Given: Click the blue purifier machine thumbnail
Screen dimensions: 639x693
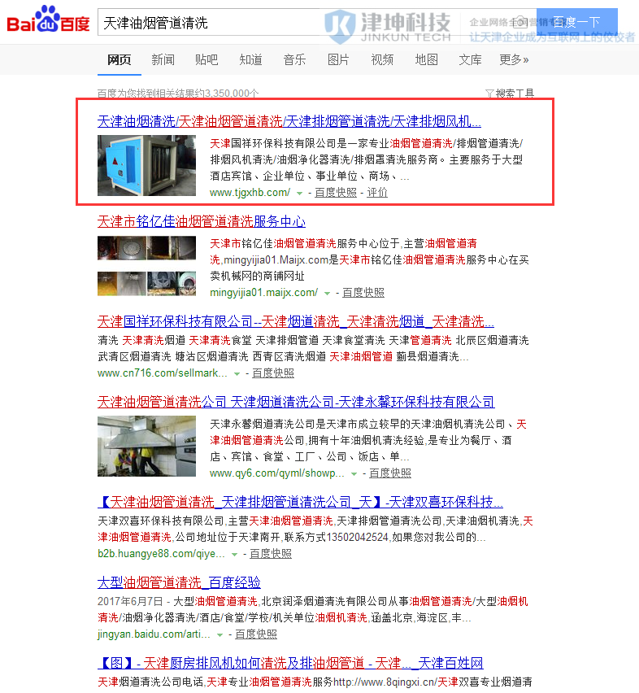Looking at the screenshot, I should (x=146, y=165).
